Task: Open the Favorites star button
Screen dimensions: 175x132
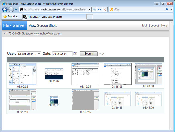Action: coord(11,17)
